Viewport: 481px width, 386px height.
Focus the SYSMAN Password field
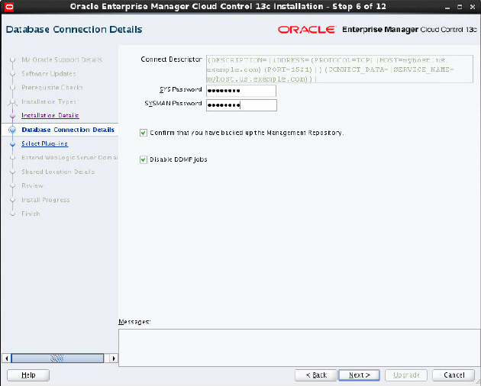coord(241,105)
